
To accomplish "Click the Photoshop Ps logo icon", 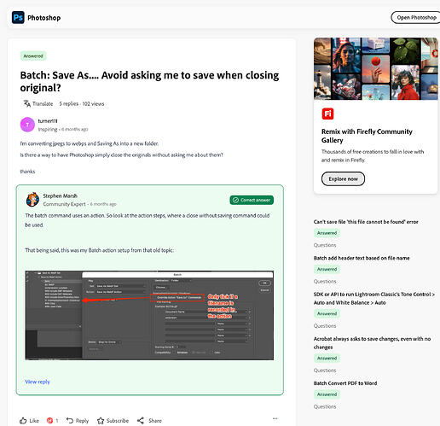I will coord(18,18).
